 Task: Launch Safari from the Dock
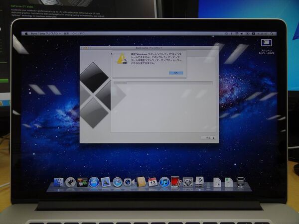click(x=118, y=182)
